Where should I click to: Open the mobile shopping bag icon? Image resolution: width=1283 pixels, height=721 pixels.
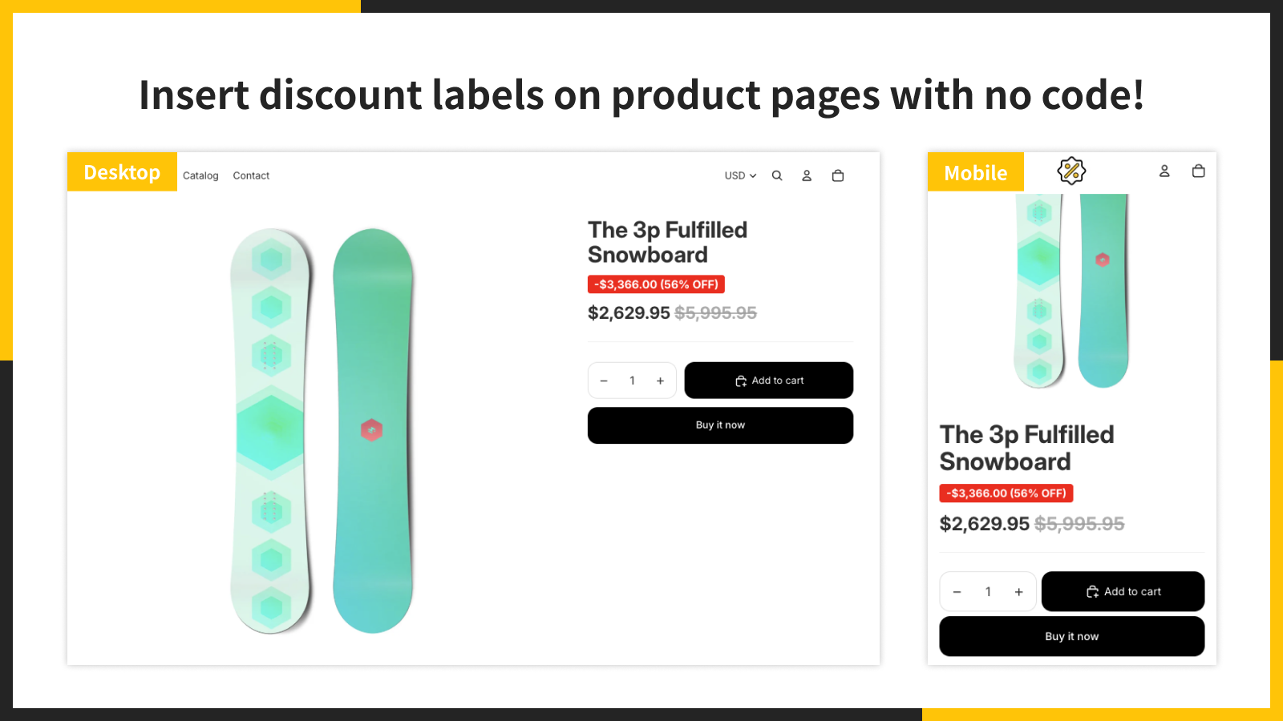point(1199,171)
